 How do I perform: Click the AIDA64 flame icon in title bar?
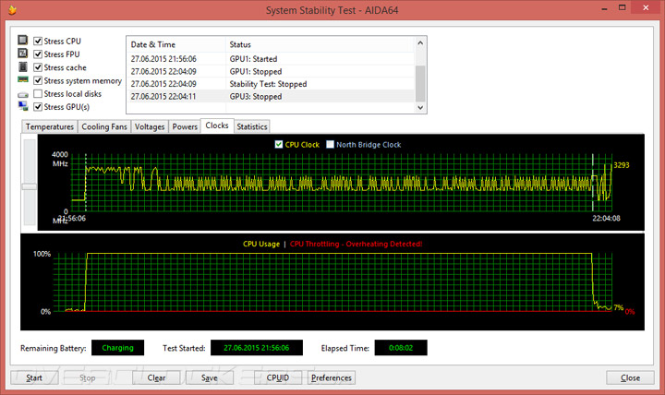12,10
